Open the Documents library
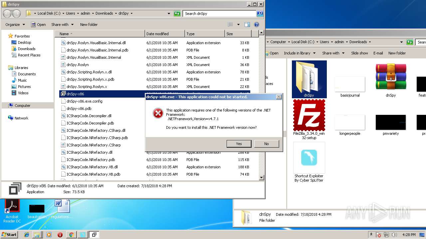Screen dimensions: 426x239 [x=27, y=74]
